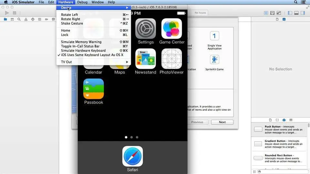Select the SpriteKit Game template
310x174 pixels.
(214, 63)
